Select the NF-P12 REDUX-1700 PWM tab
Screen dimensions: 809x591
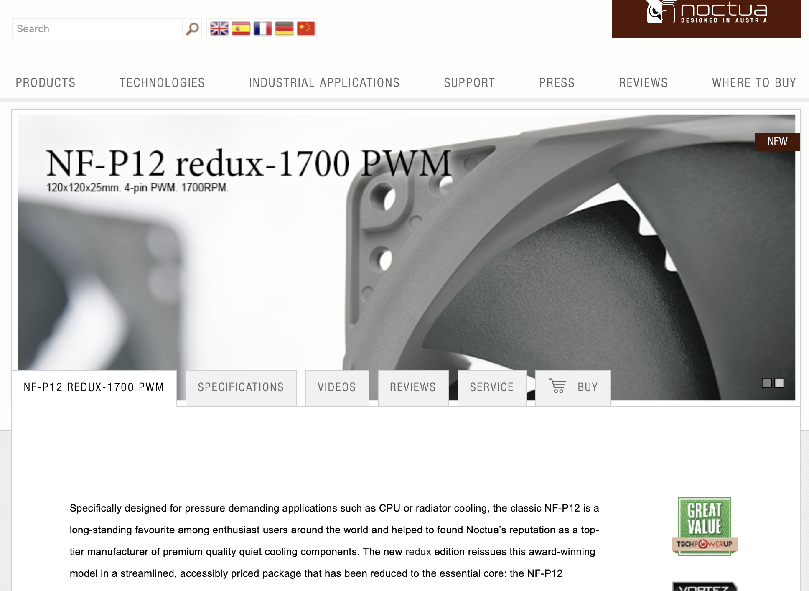click(94, 387)
